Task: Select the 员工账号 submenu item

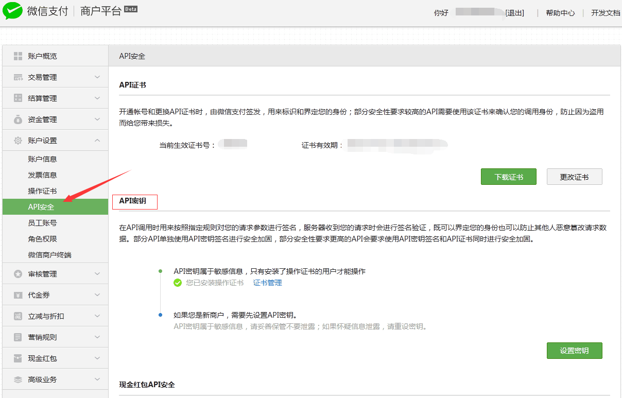Action: tap(42, 223)
